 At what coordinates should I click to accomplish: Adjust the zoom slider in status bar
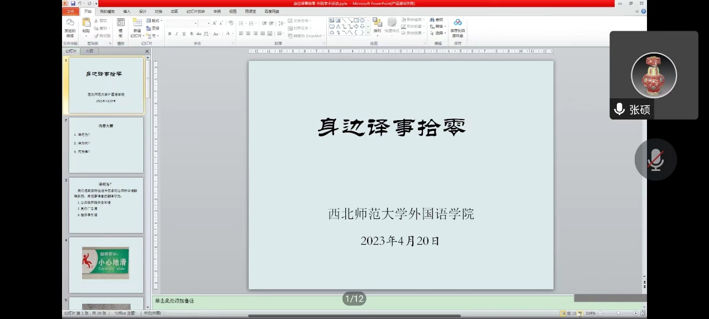617,313
